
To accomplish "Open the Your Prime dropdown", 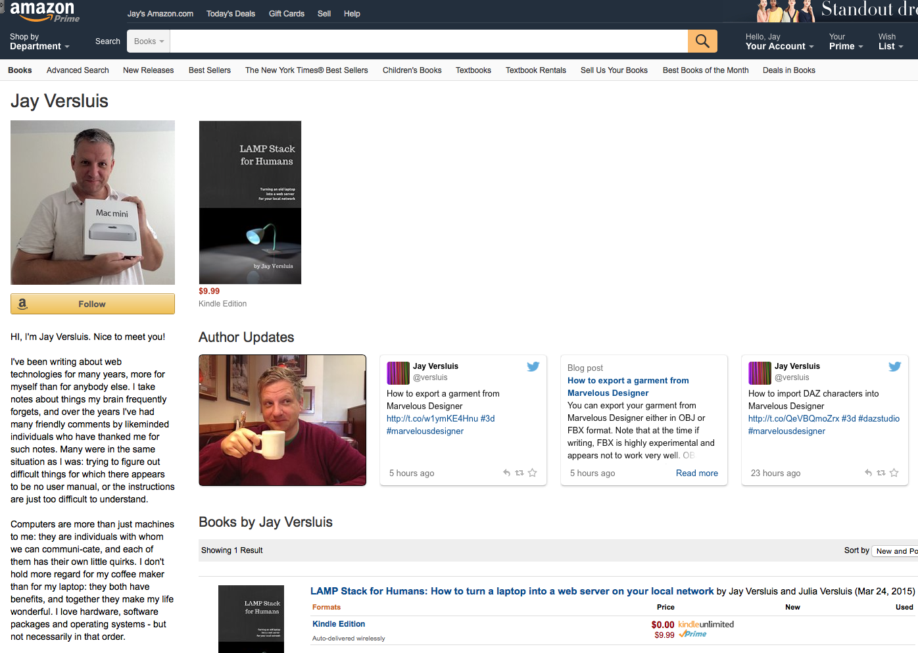I will [846, 41].
